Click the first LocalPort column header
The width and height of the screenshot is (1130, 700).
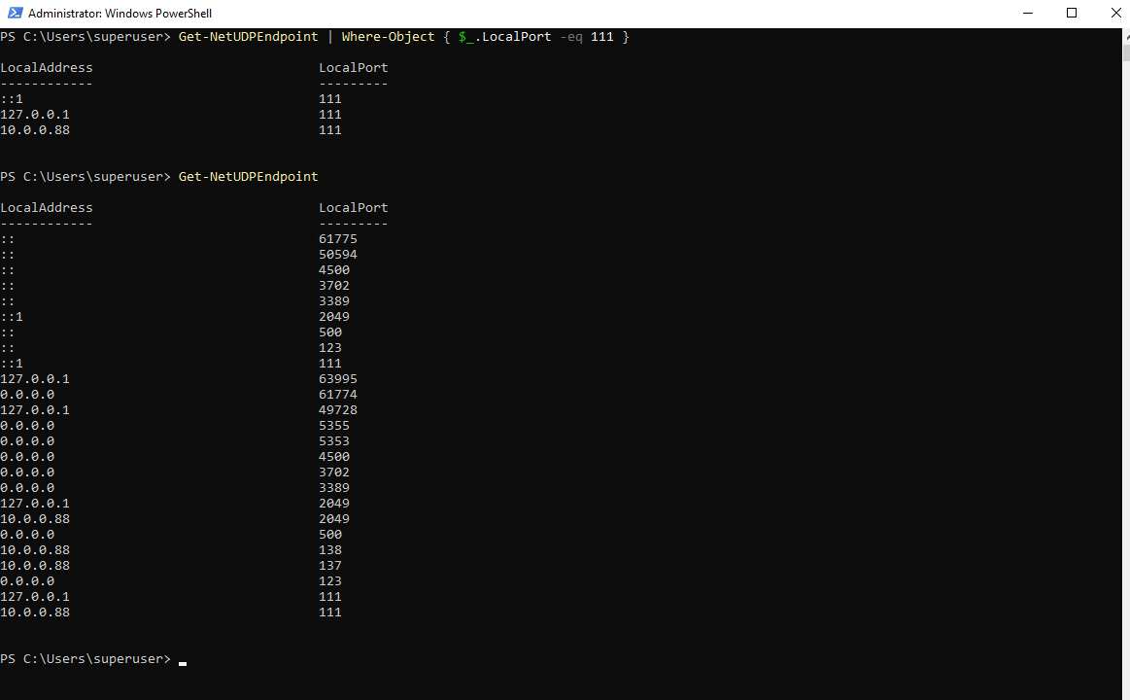(353, 68)
